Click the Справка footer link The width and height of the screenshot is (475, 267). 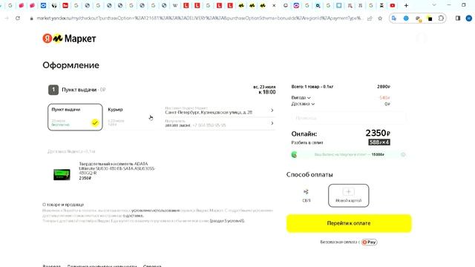pyautogui.click(x=152, y=266)
